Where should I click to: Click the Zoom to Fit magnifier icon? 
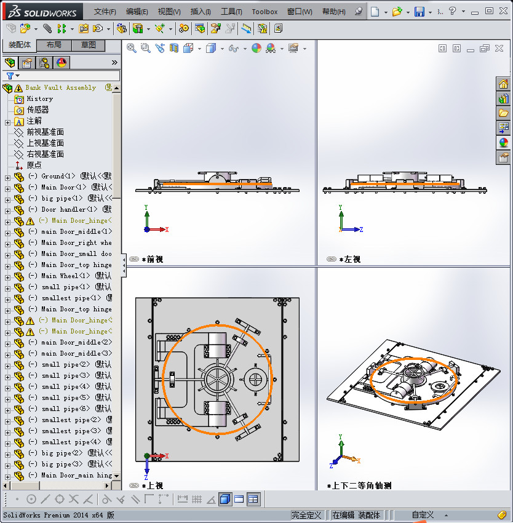pyautogui.click(x=132, y=49)
